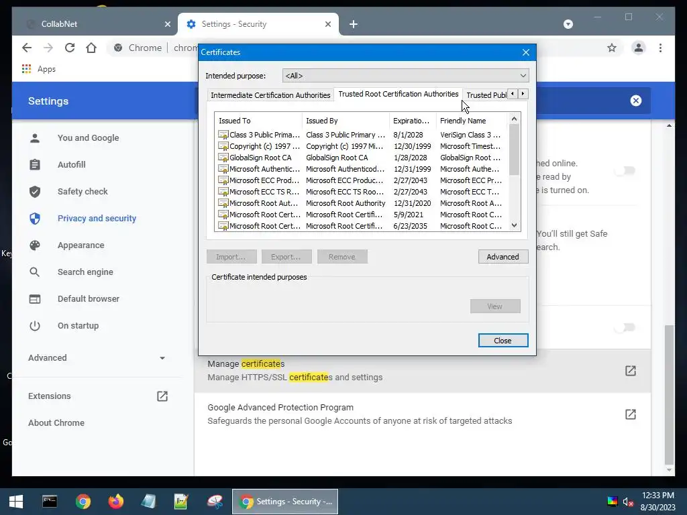This screenshot has width=687, height=515.
Task: Open Privacy and security settings
Action: tap(97, 218)
